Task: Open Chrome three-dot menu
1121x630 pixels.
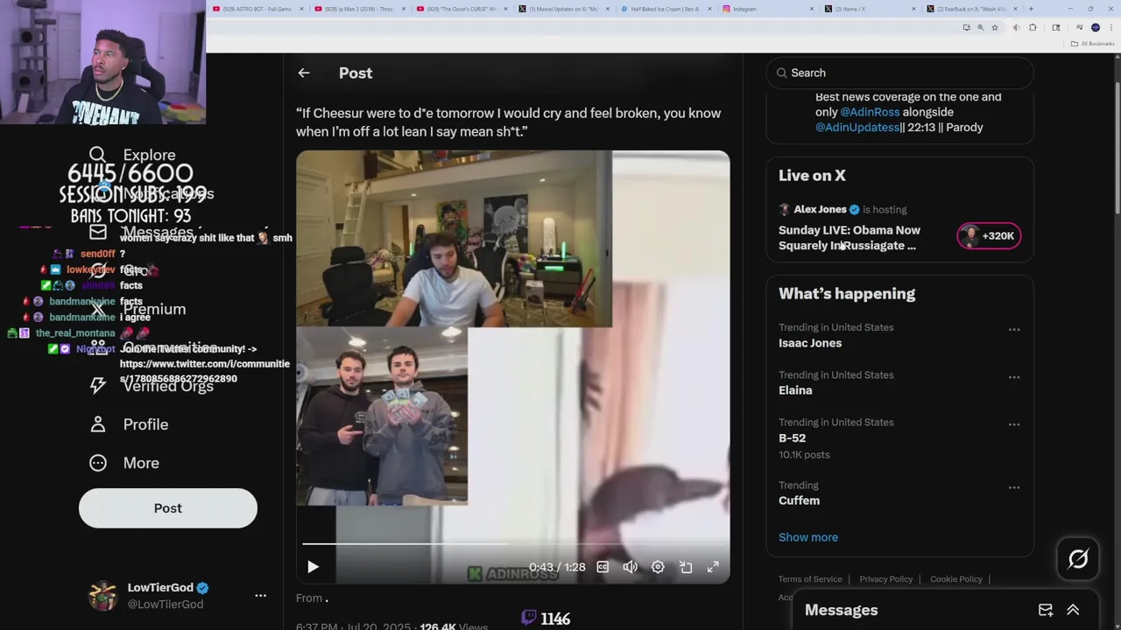Action: pos(1110,28)
